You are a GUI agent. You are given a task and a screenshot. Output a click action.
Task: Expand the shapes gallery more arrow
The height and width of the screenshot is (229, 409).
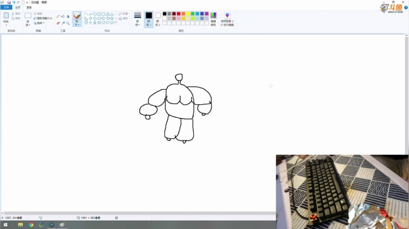point(116,23)
